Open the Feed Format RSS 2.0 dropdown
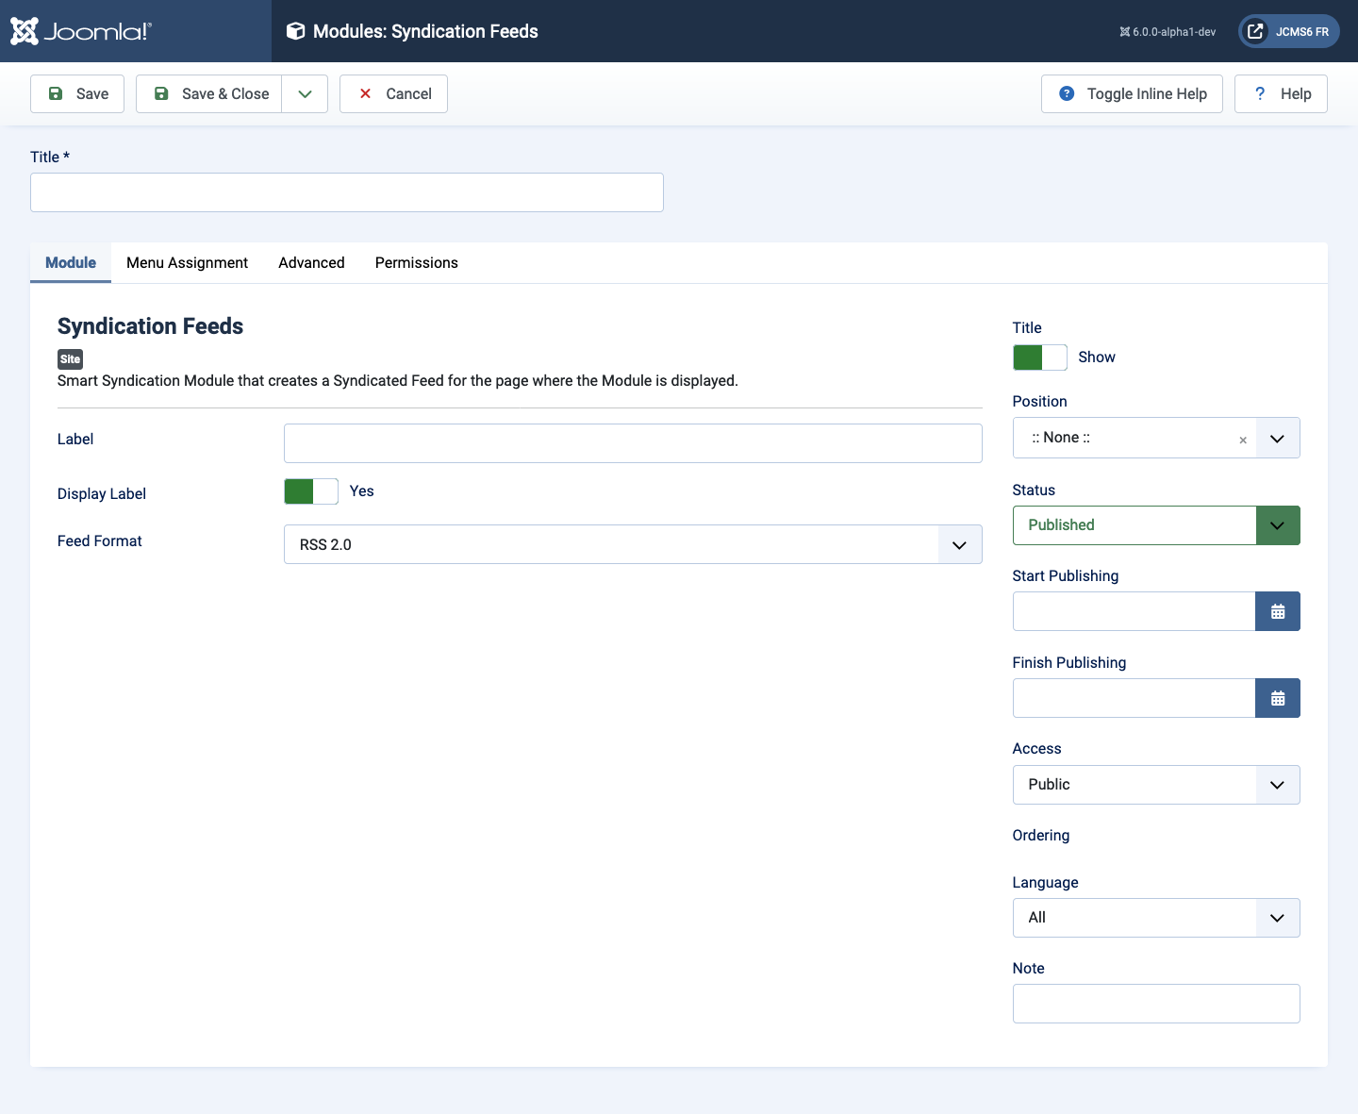The height and width of the screenshot is (1114, 1358). tap(633, 544)
